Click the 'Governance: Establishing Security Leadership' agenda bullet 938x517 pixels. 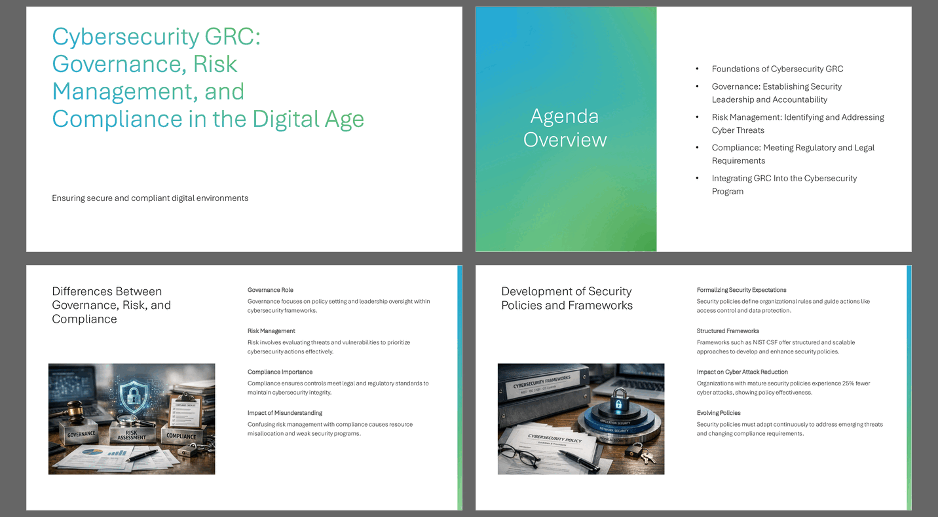click(x=776, y=93)
